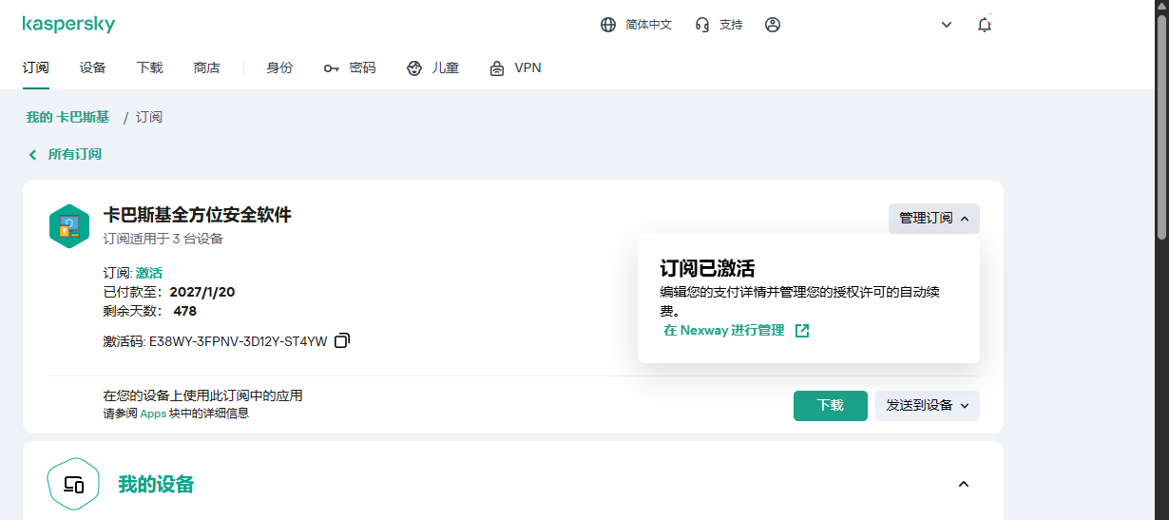The height and width of the screenshot is (520, 1169).
Task: Go to the VPN tab
Action: [x=515, y=67]
